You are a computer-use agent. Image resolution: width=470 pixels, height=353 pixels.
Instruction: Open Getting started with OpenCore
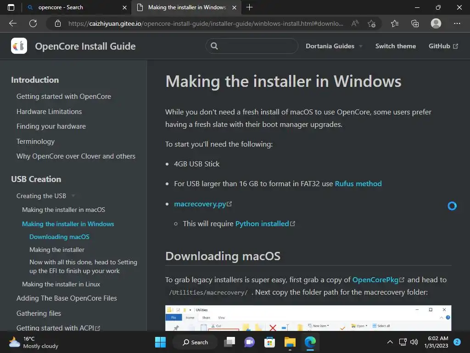[63, 97]
